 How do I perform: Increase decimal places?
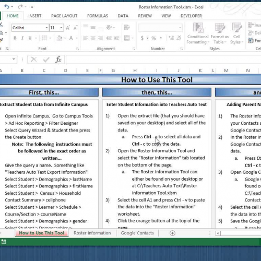point(171,38)
